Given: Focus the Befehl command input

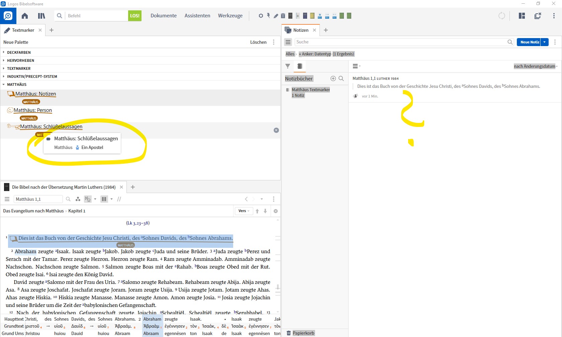Looking at the screenshot, I should pyautogui.click(x=96, y=16).
